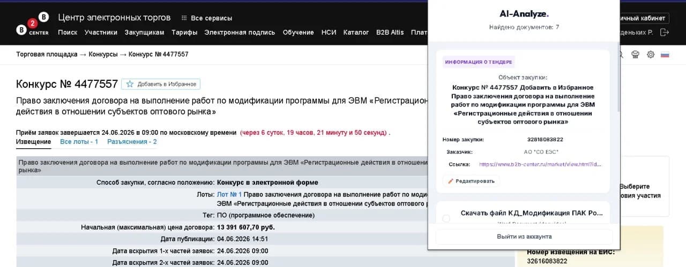
Task: Open the Тарифы menu item
Action: coord(184,32)
